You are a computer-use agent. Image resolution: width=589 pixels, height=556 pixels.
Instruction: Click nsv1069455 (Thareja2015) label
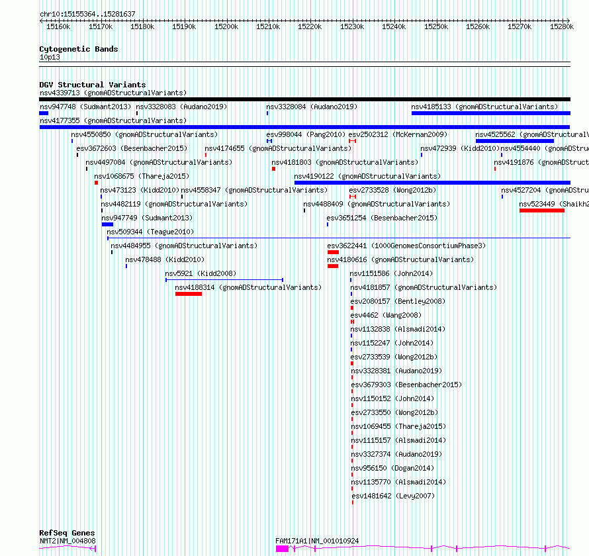click(398, 426)
